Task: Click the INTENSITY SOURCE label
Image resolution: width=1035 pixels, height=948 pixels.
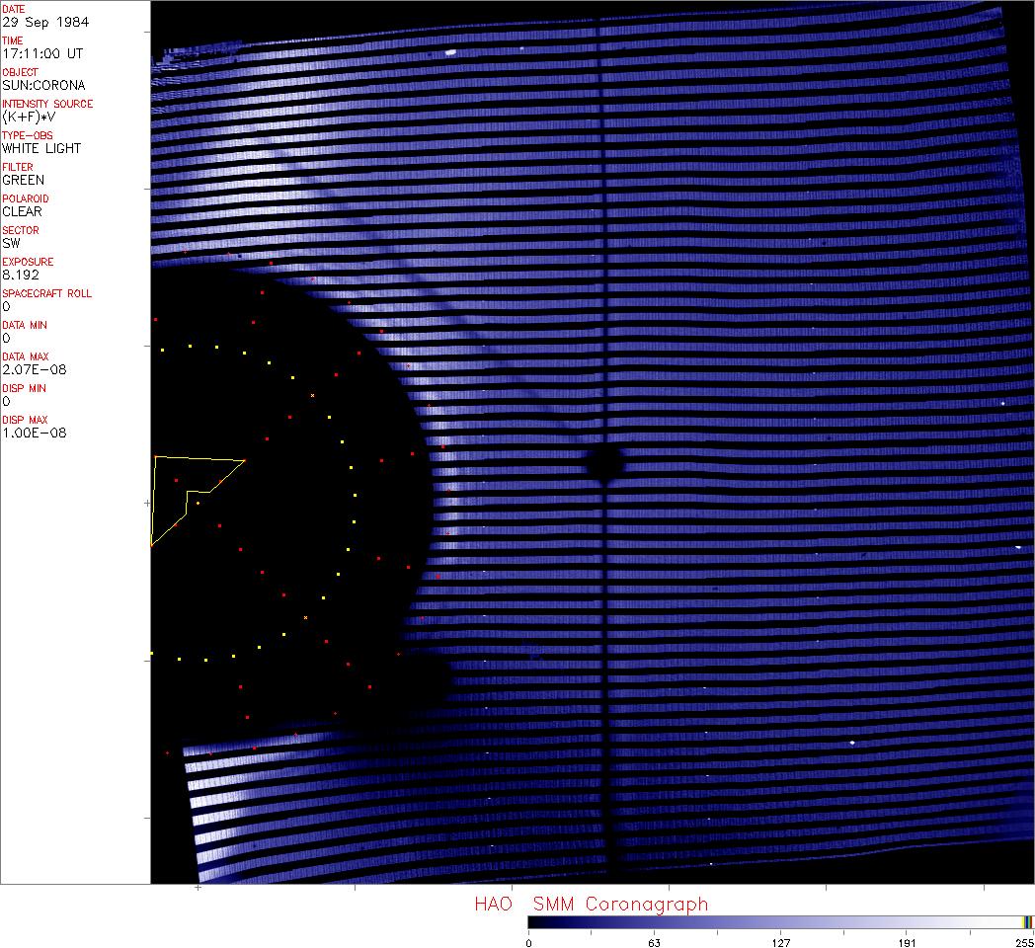Action: point(47,104)
